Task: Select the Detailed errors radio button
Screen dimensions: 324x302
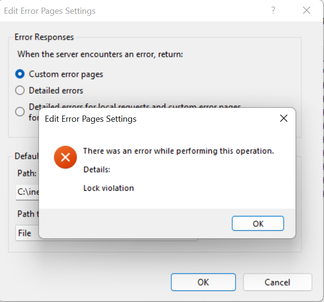Action: pos(20,90)
